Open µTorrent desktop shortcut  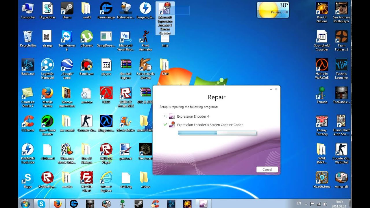point(86,39)
